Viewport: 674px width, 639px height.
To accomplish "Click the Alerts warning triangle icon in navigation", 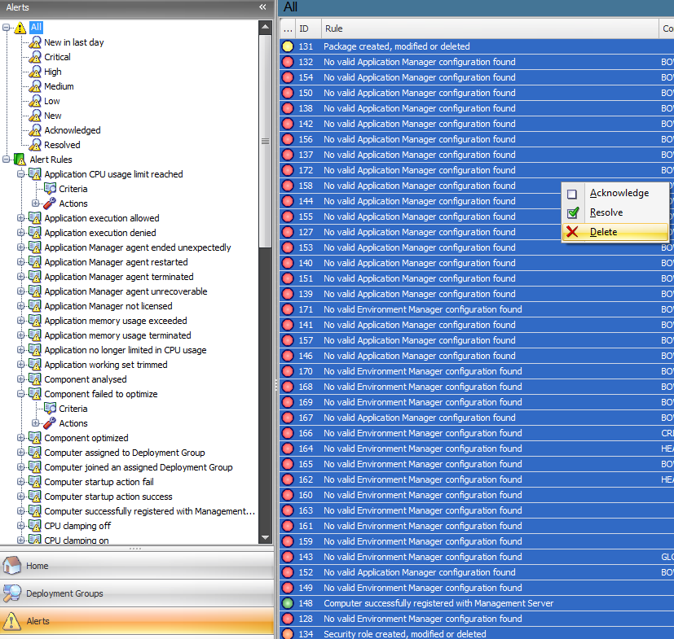I will pos(11,621).
